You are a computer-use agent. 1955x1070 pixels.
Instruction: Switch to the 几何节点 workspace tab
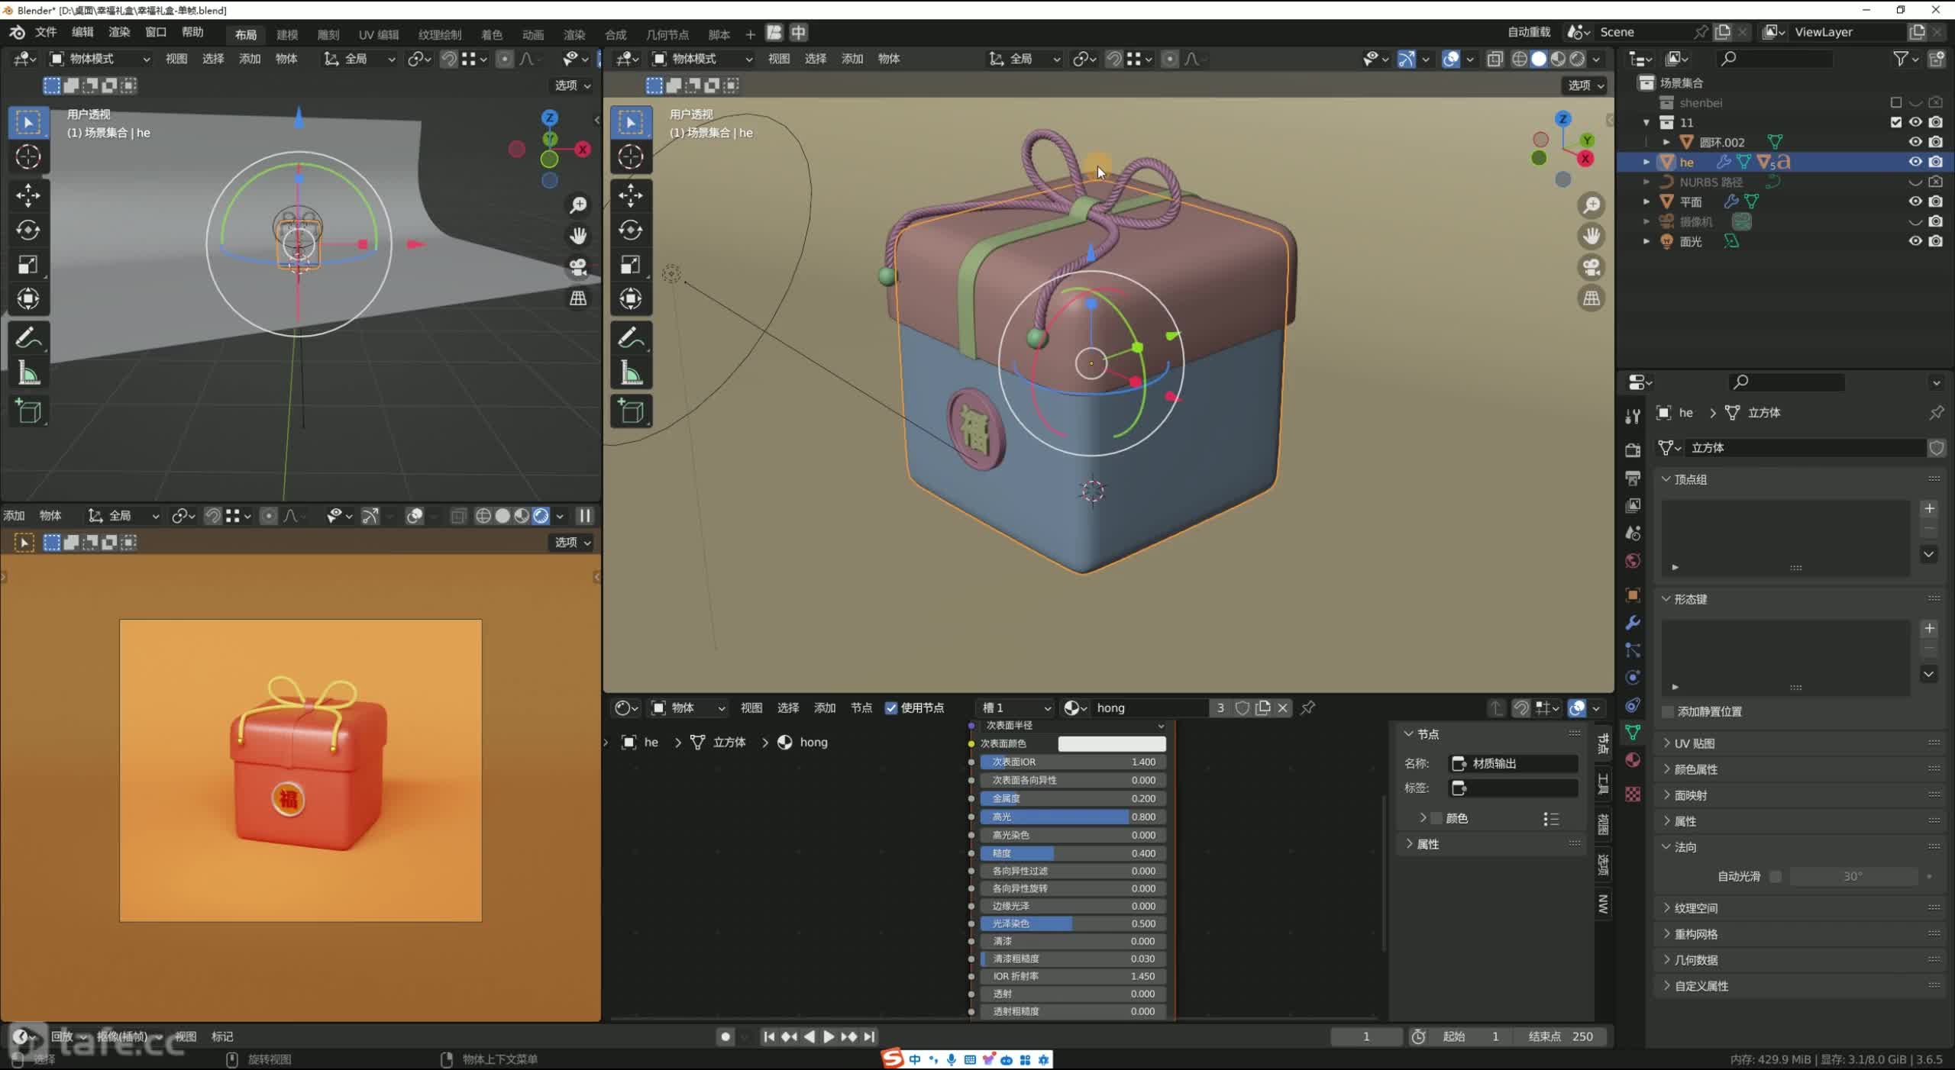[x=667, y=34]
